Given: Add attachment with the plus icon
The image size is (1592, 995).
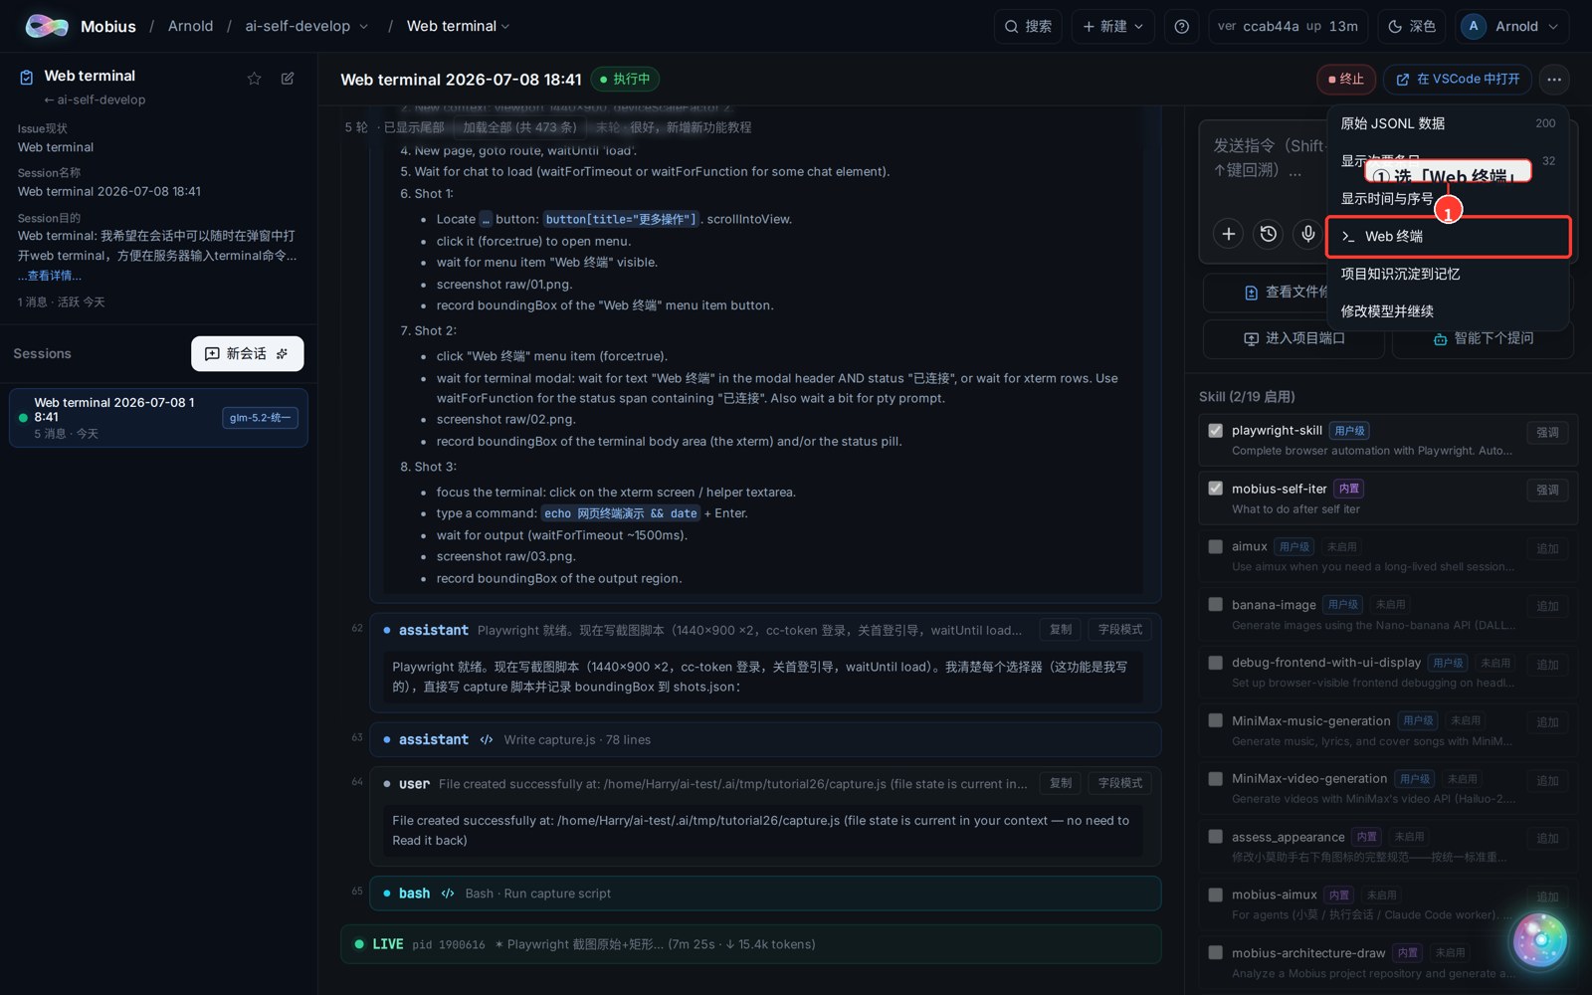Looking at the screenshot, I should (x=1229, y=234).
